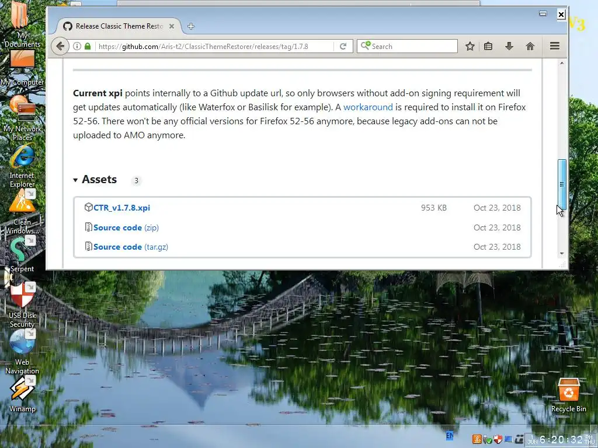Screen dimensions: 598x448
Task: Select the My Computer desktop icon
Action: pos(22,69)
